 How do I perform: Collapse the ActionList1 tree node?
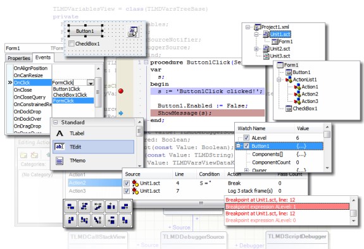pos(279,80)
